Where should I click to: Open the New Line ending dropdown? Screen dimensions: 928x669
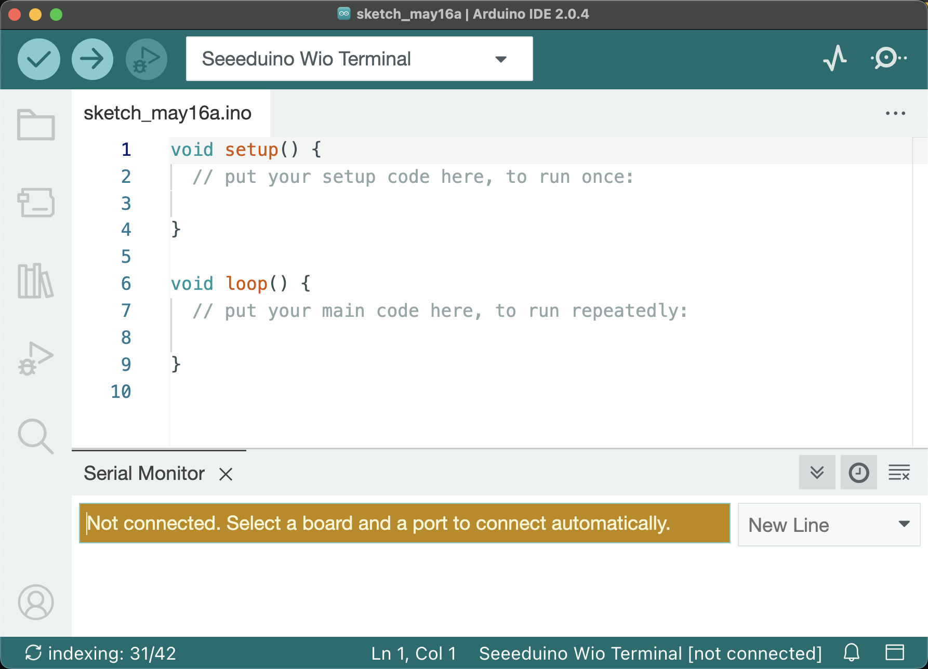click(829, 525)
